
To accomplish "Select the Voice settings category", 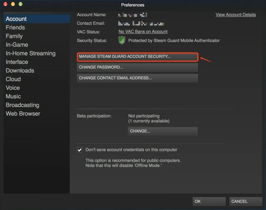I will tap(13, 88).
